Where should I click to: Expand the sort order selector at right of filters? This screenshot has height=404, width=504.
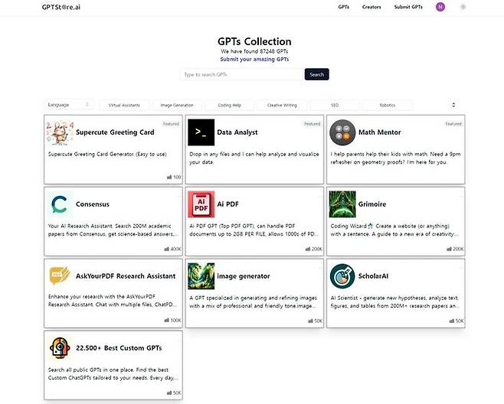tap(453, 105)
